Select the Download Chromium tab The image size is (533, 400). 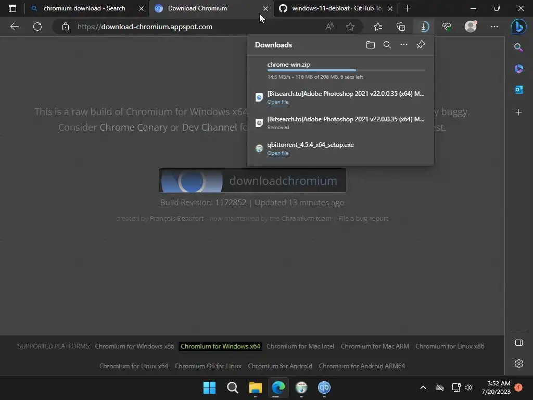tap(211, 8)
